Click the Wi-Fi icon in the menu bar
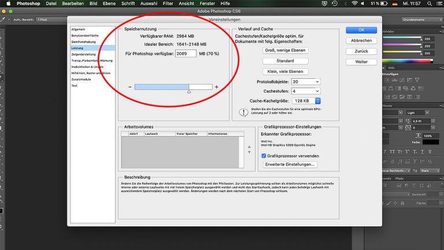The image size is (444, 250). pos(354,4)
